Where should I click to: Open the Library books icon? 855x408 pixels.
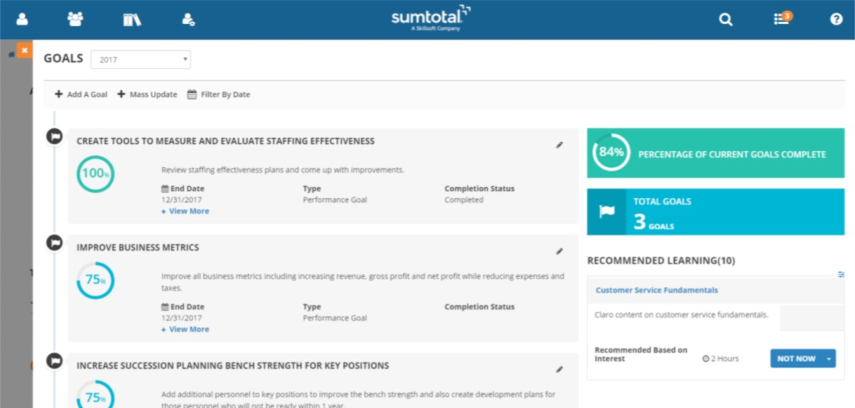point(132,19)
